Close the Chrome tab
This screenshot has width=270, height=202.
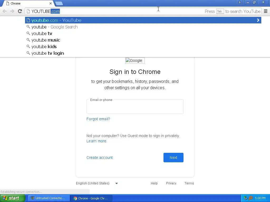tap(51, 3)
